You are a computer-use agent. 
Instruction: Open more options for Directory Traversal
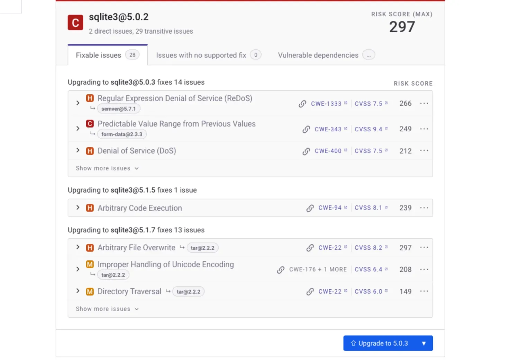pos(424,291)
